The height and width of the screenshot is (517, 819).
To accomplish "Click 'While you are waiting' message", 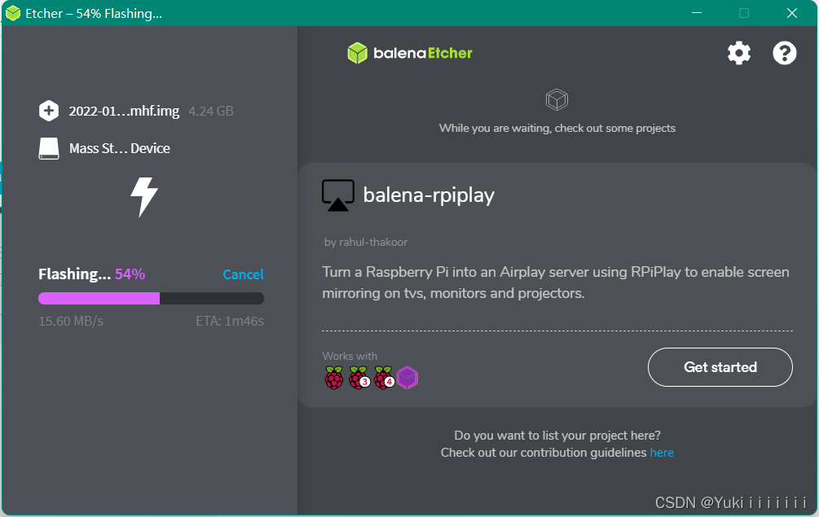I will point(557,129).
